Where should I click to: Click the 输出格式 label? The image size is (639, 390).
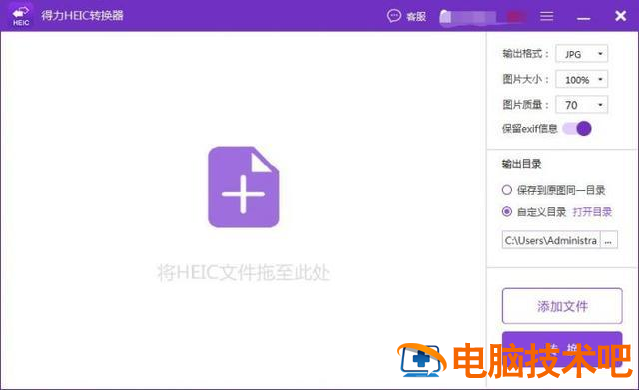[526, 54]
